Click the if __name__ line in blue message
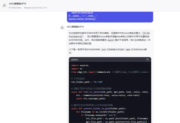 pos(83,16)
